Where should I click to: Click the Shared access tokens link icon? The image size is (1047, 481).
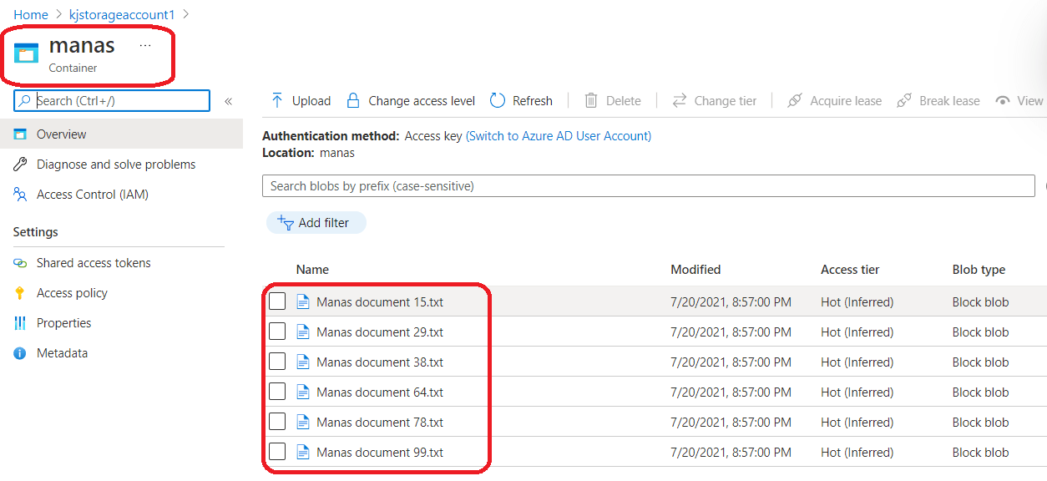tap(20, 262)
